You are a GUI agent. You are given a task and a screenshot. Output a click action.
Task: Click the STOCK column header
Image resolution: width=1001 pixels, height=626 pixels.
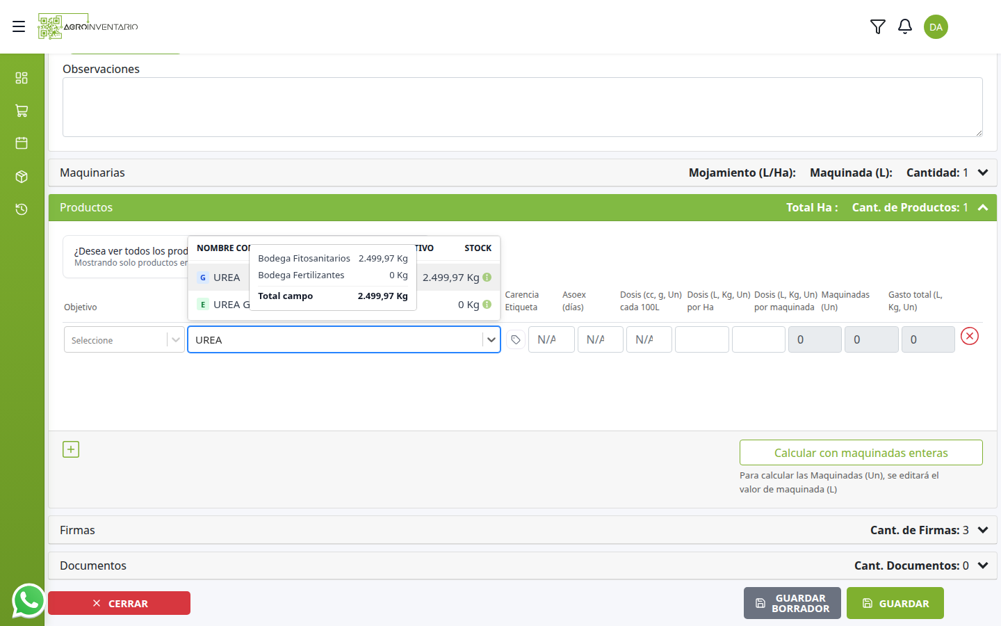[478, 248]
